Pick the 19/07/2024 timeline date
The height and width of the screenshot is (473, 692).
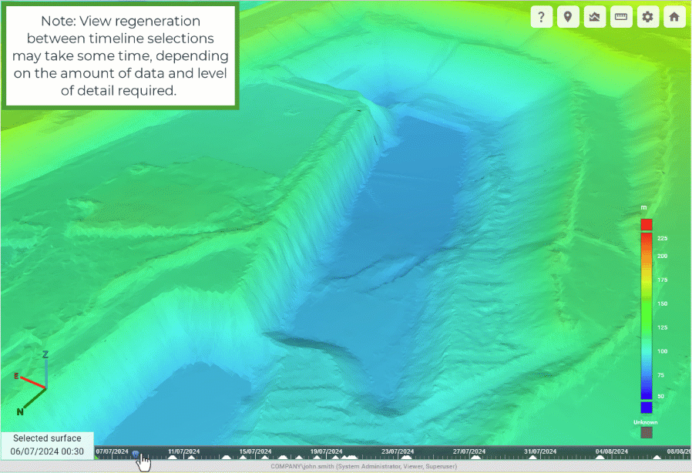[326, 451]
